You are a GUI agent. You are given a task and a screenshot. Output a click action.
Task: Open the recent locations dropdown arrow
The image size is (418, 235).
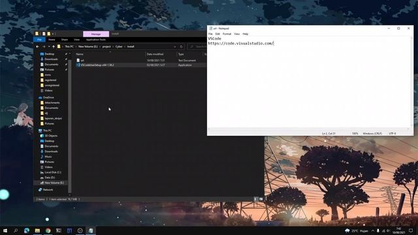(49, 46)
